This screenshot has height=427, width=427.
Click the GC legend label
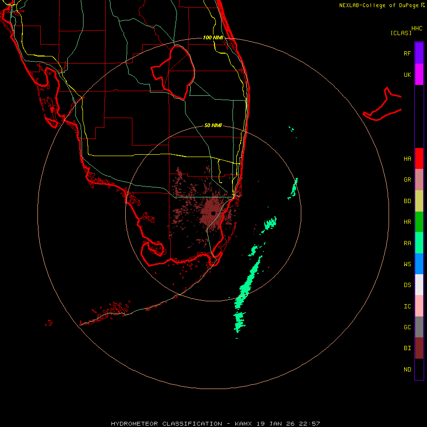pyautogui.click(x=407, y=327)
